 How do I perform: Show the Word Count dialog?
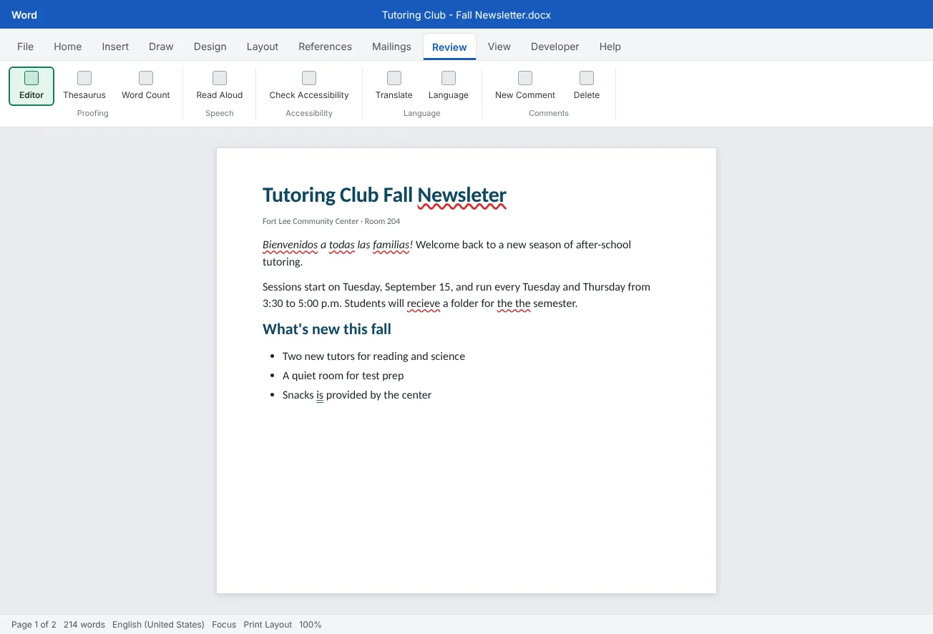[146, 86]
